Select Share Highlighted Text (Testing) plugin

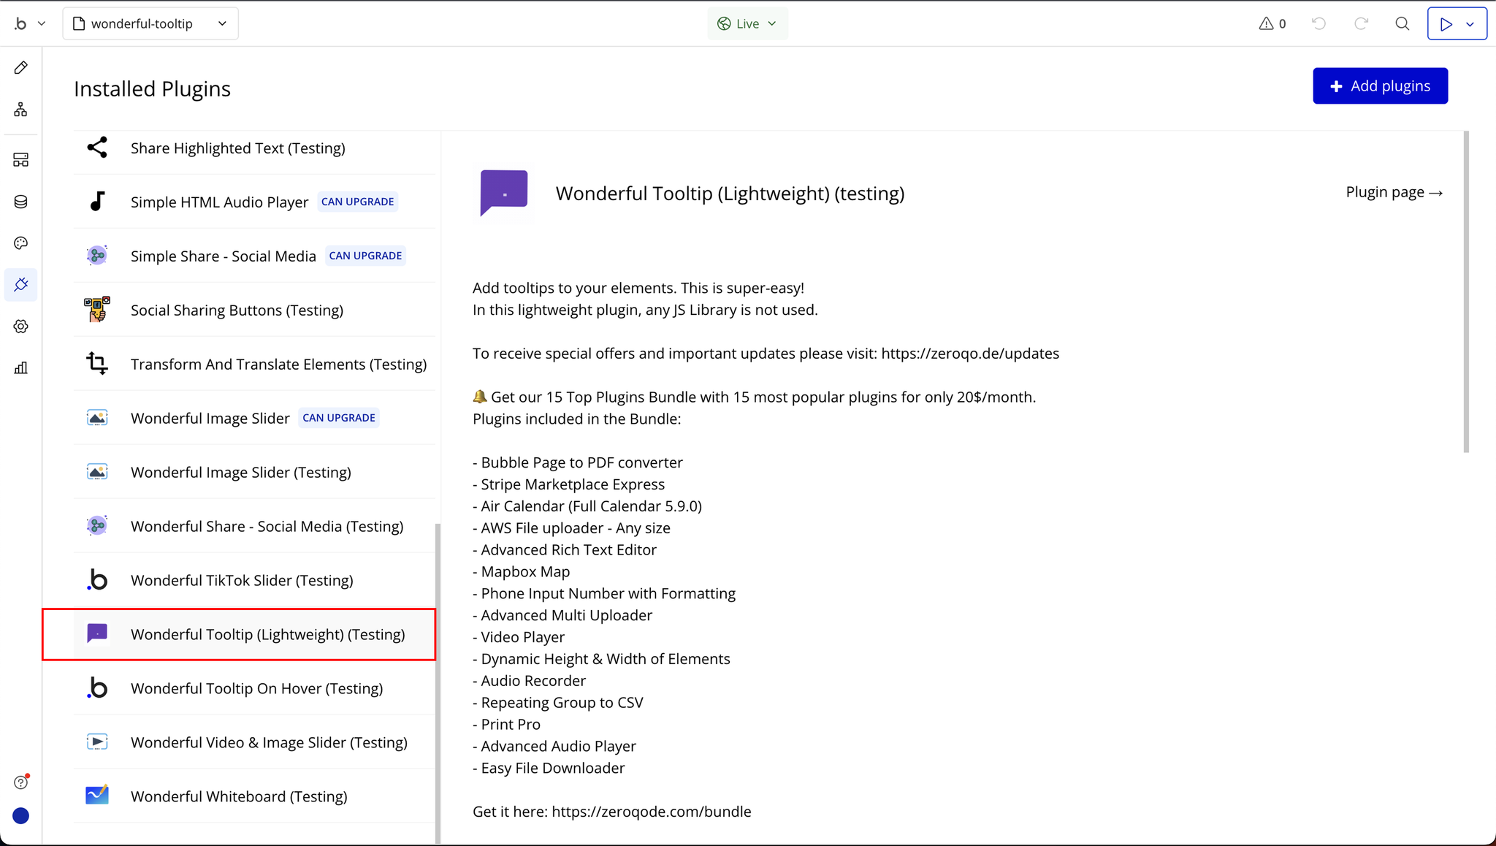click(254, 148)
